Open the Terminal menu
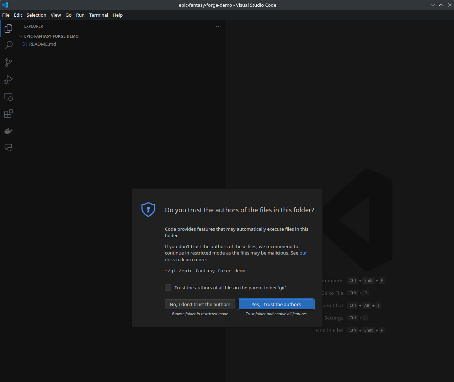Viewport: 454px width, 382px height. (x=98, y=15)
